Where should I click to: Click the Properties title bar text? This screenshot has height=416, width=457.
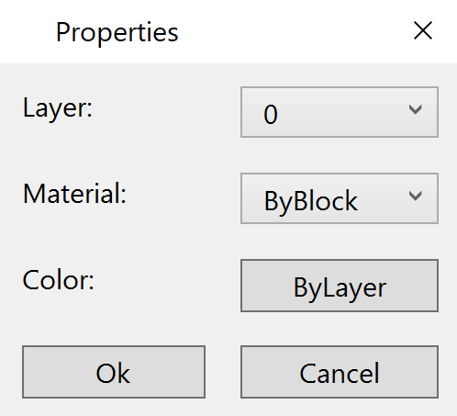117,33
